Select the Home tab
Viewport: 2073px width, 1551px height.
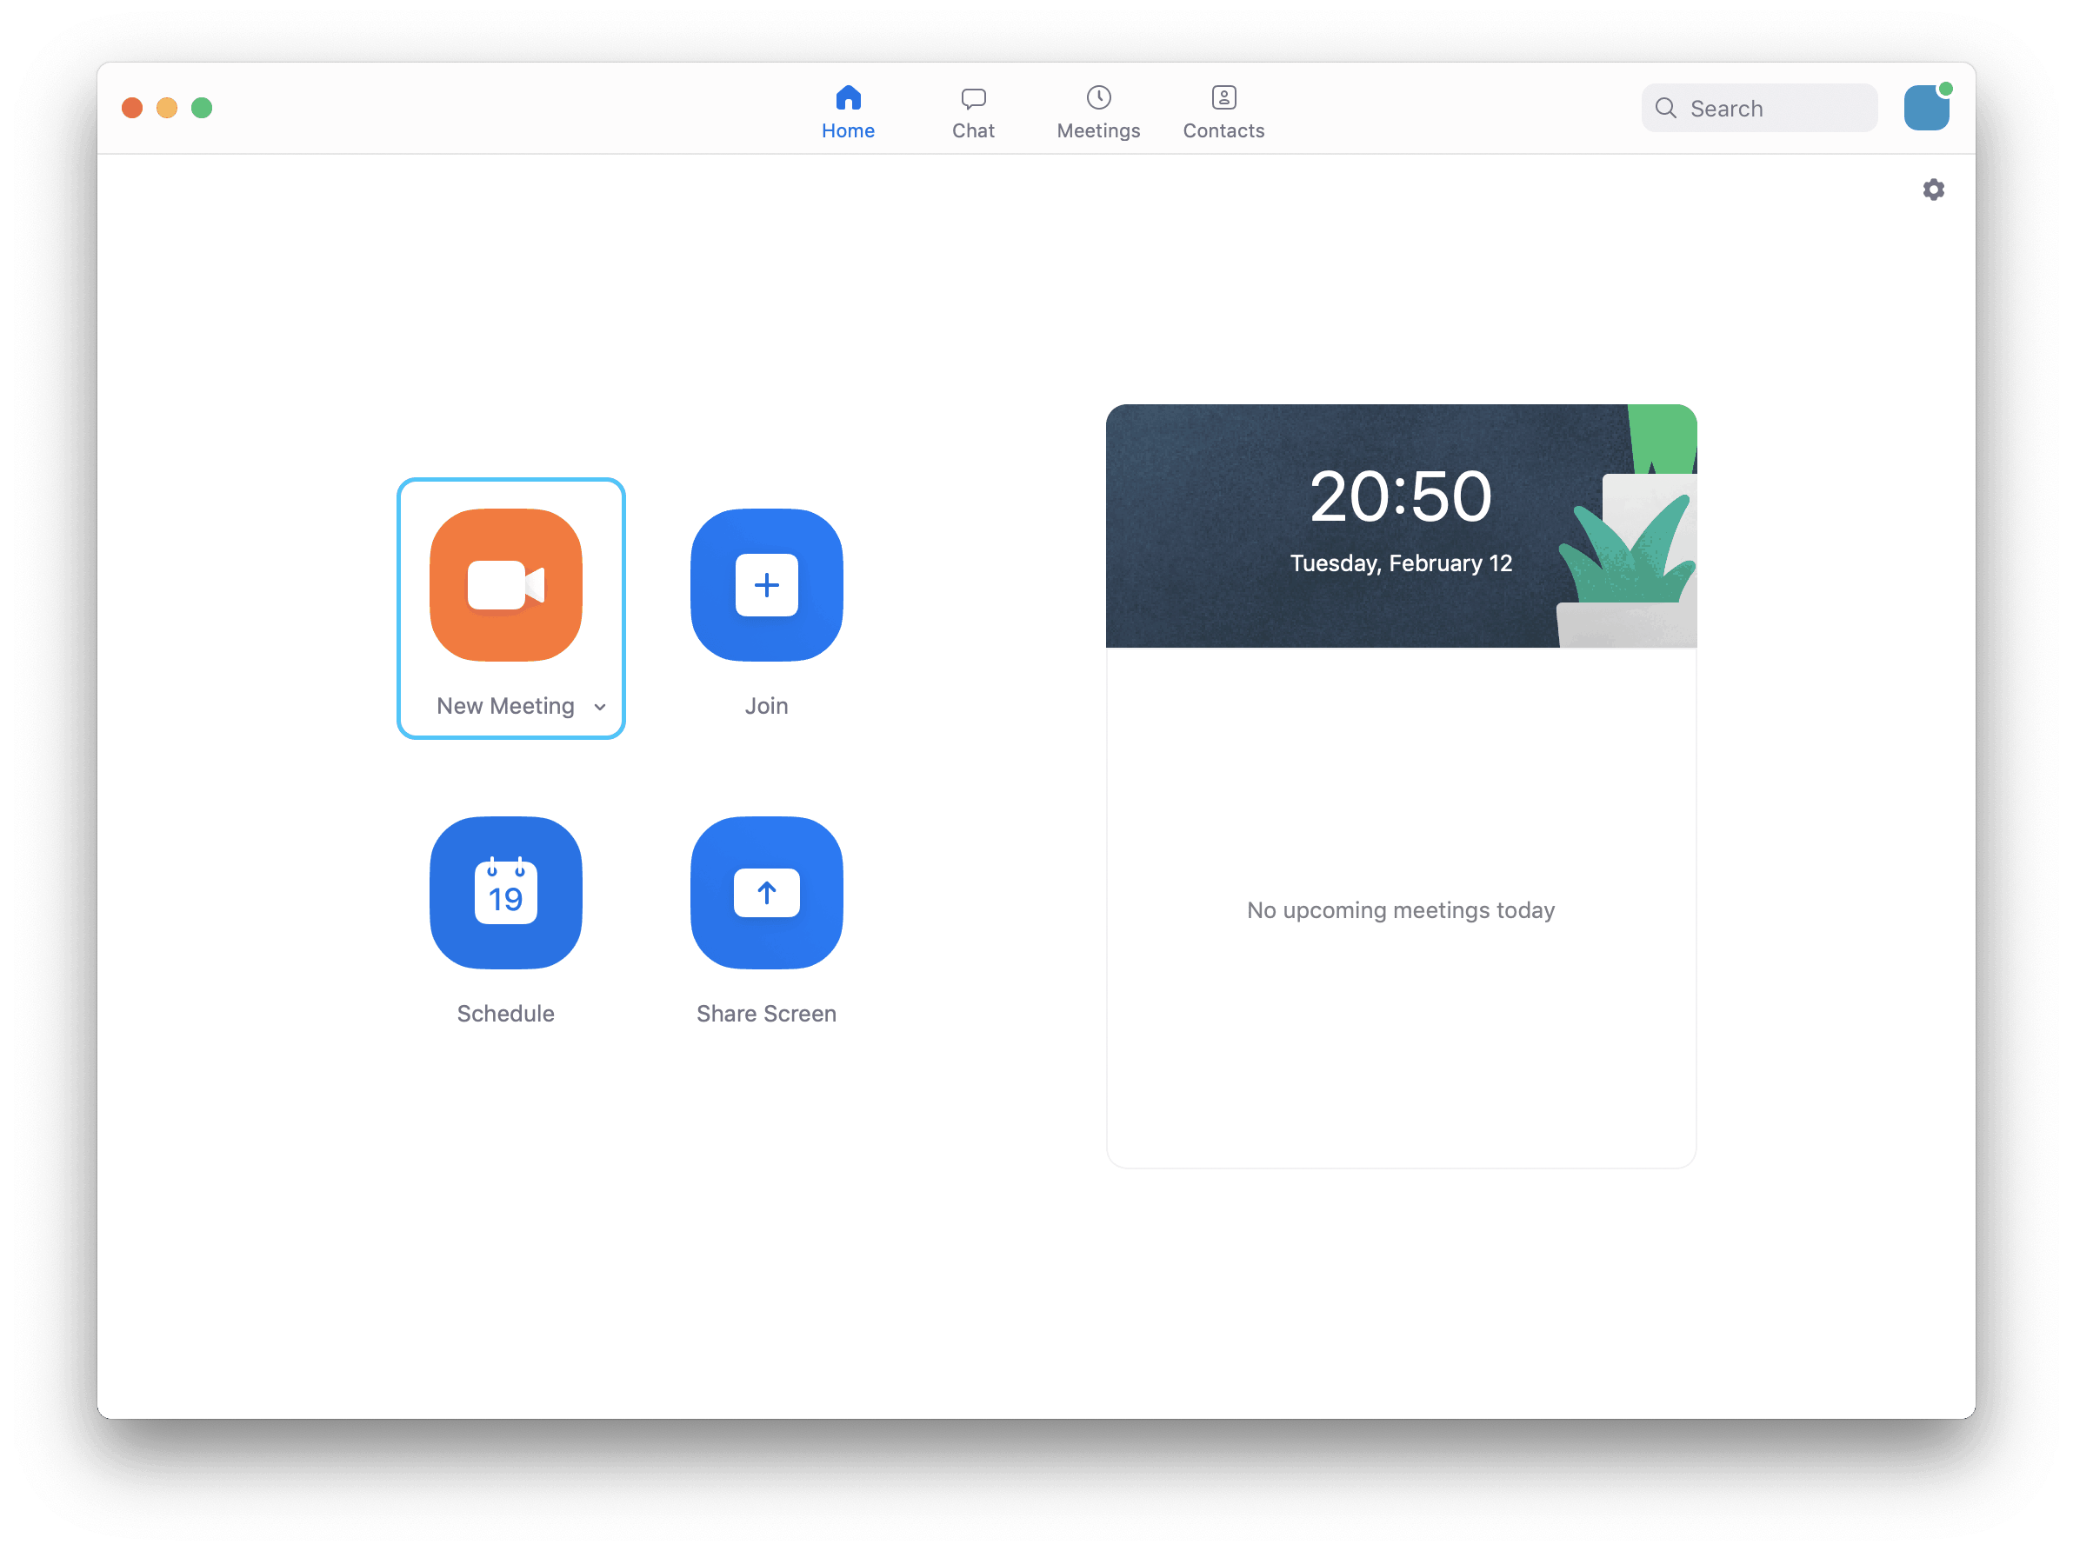tap(849, 110)
